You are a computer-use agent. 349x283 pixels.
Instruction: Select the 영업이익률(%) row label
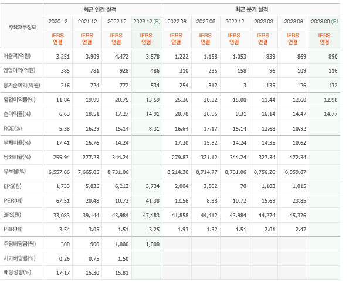point(19,100)
